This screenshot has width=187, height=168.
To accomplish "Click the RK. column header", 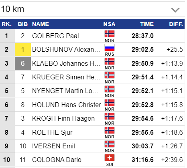I will pos(7,24).
